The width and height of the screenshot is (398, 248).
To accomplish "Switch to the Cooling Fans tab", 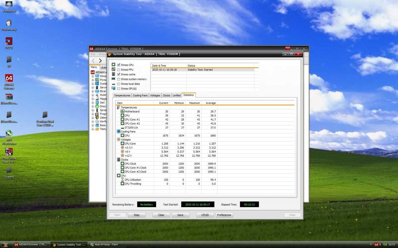I will [x=140, y=95].
